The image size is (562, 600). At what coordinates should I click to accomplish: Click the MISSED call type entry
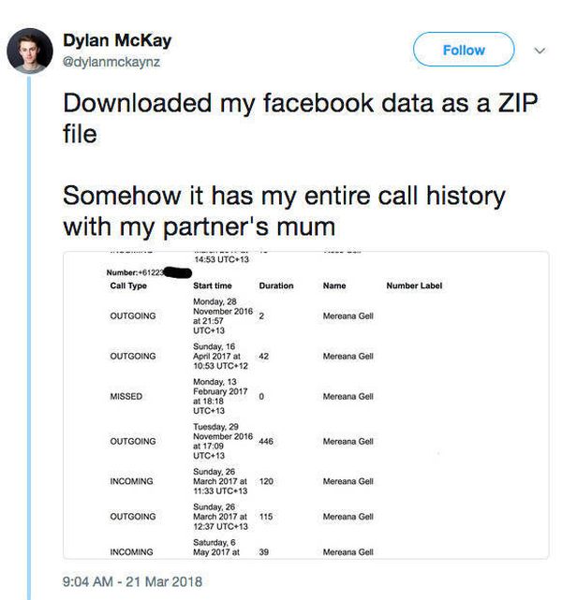click(x=126, y=397)
